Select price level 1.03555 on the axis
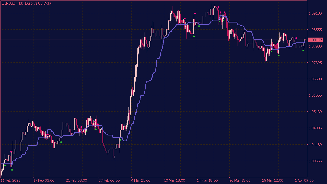This screenshot has height=184, width=327. tap(315, 161)
